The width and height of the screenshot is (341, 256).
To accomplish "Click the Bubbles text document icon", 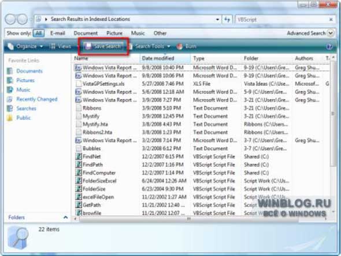I will 79,148.
